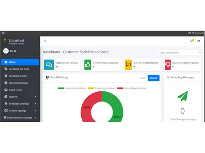Image resolution: width=205 pixels, height=153 pixels.
Task: Open the Home menu item
Action: tap(20, 62)
